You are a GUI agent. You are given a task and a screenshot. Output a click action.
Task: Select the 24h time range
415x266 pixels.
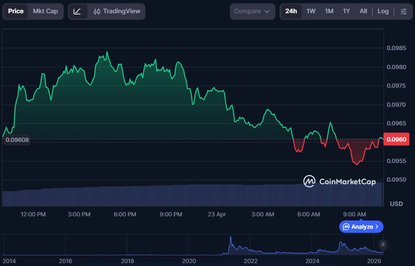291,11
